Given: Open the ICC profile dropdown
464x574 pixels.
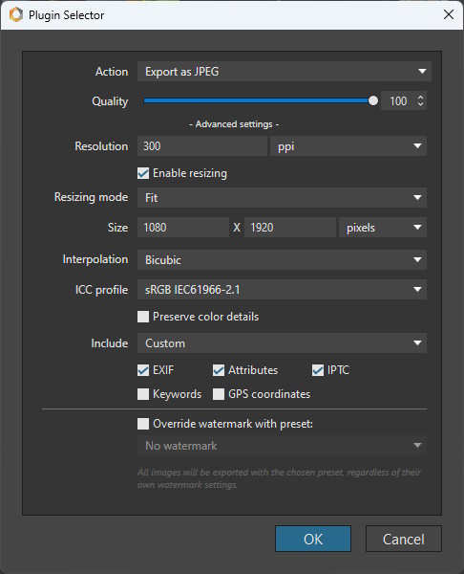Looking at the screenshot, I should click(282, 290).
